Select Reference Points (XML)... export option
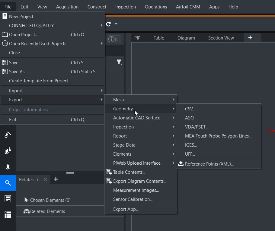The image size is (275, 231). pos(209,164)
